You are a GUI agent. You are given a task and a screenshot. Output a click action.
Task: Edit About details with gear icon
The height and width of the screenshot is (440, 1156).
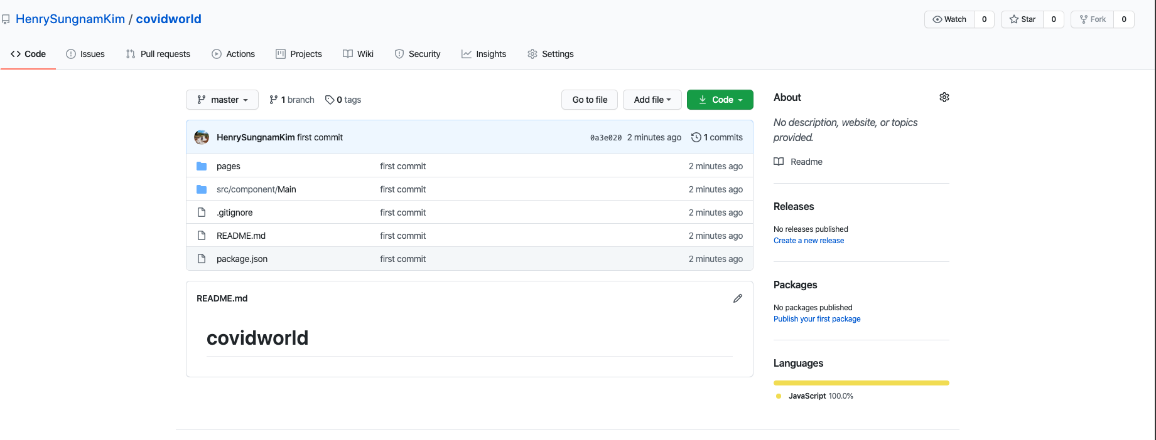pyautogui.click(x=944, y=97)
